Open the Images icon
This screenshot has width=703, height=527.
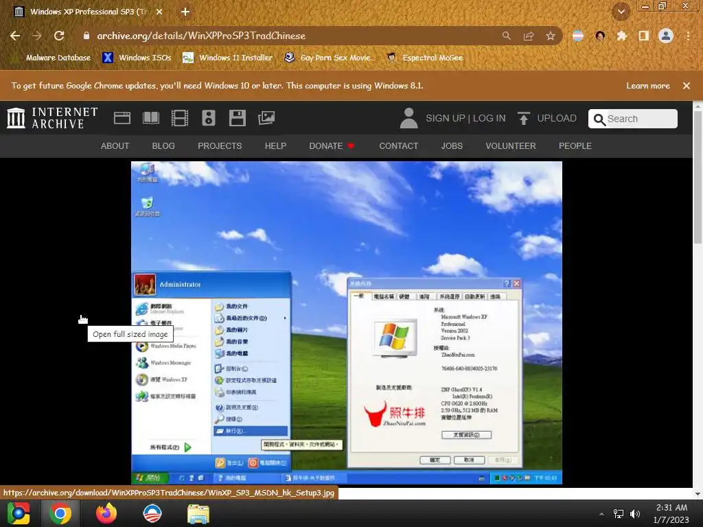[266, 118]
